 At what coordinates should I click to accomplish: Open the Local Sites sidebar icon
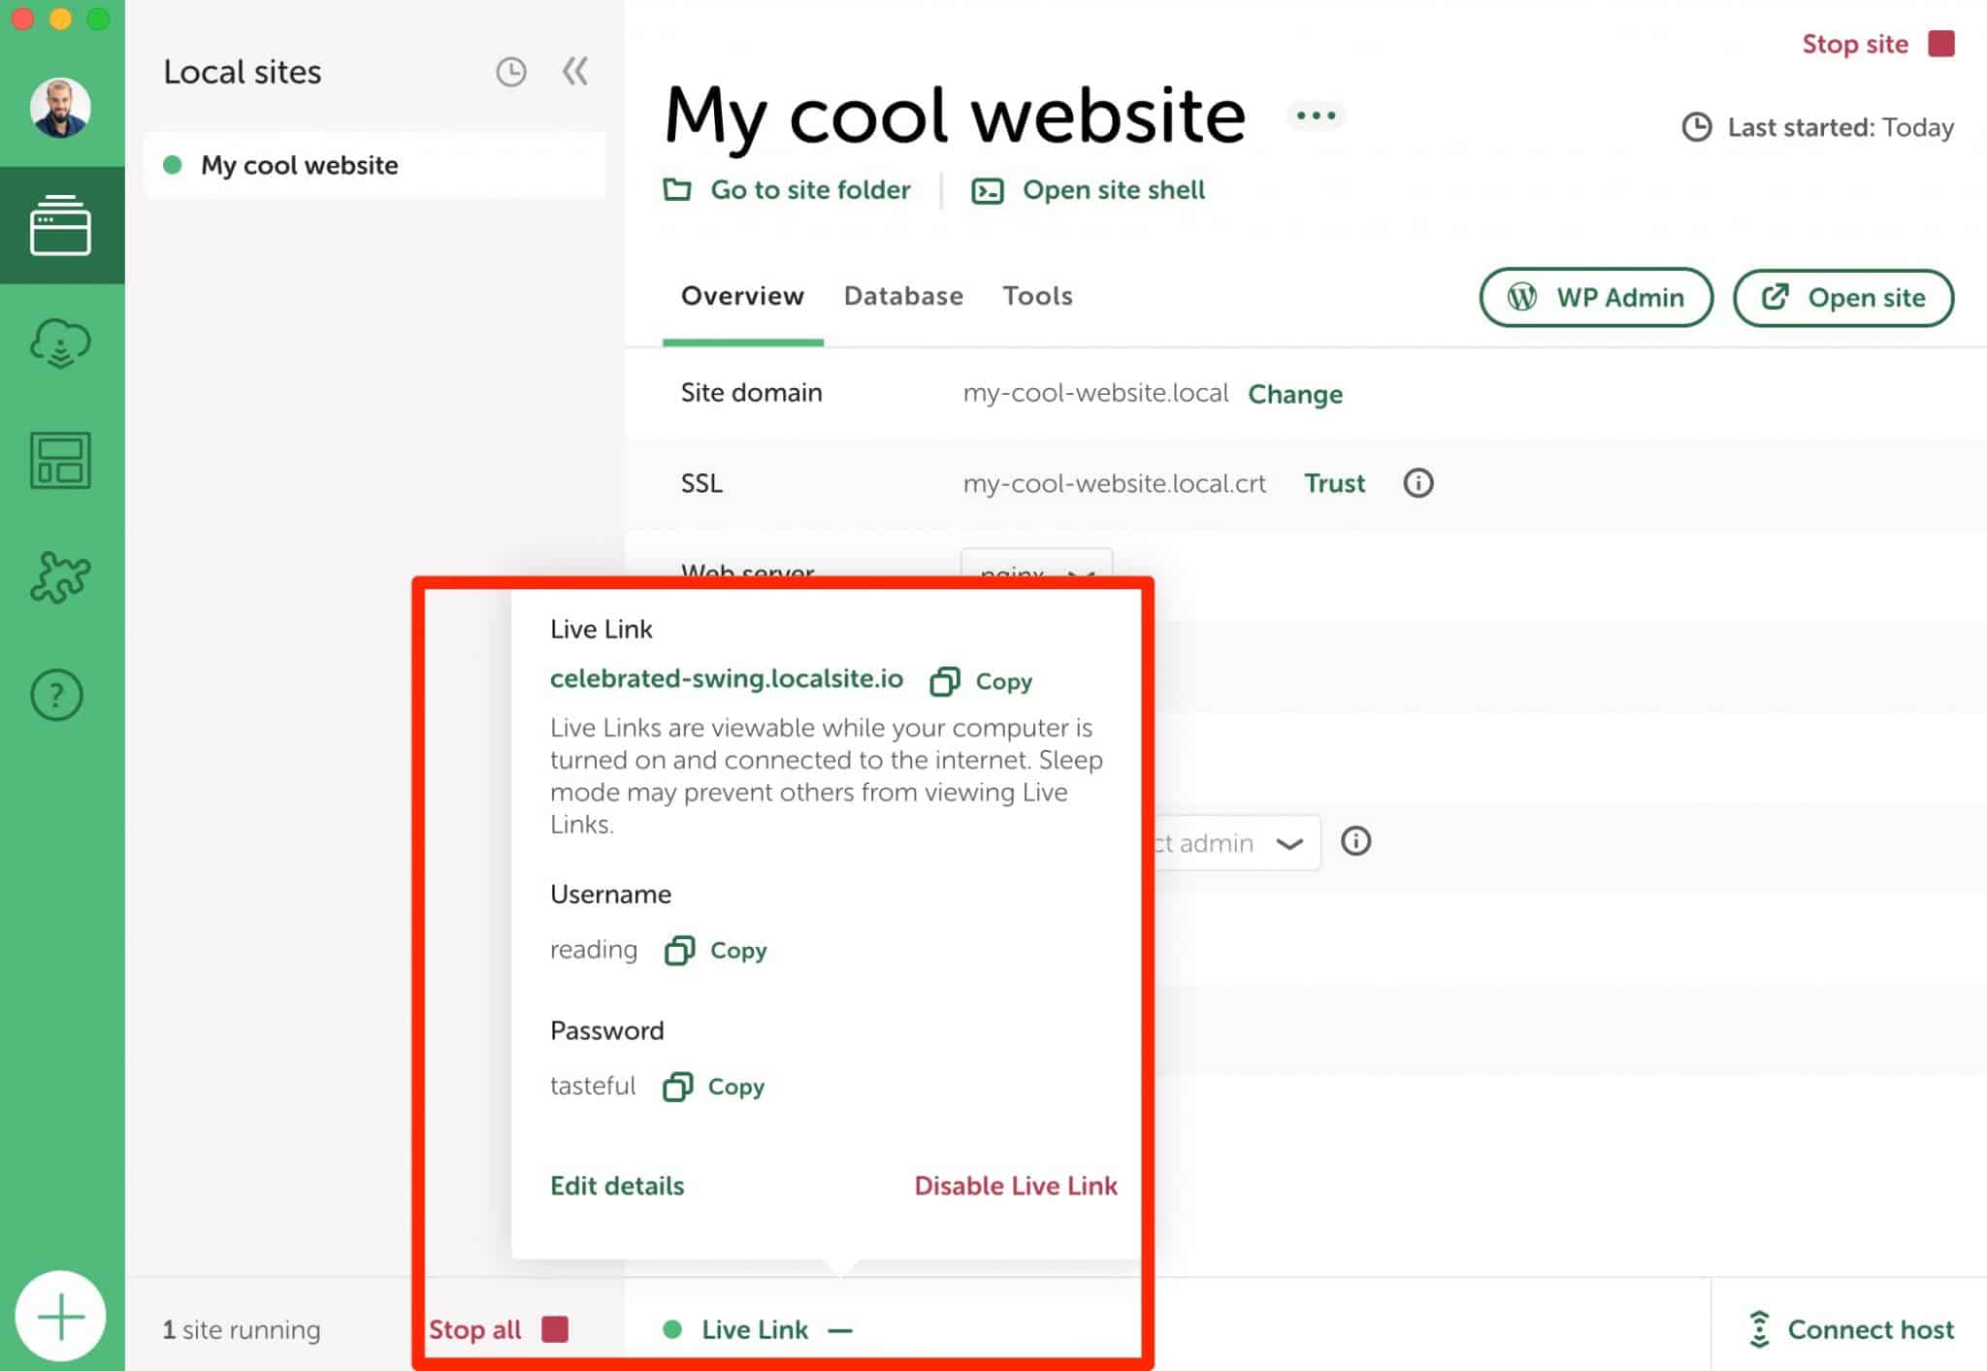(x=61, y=225)
